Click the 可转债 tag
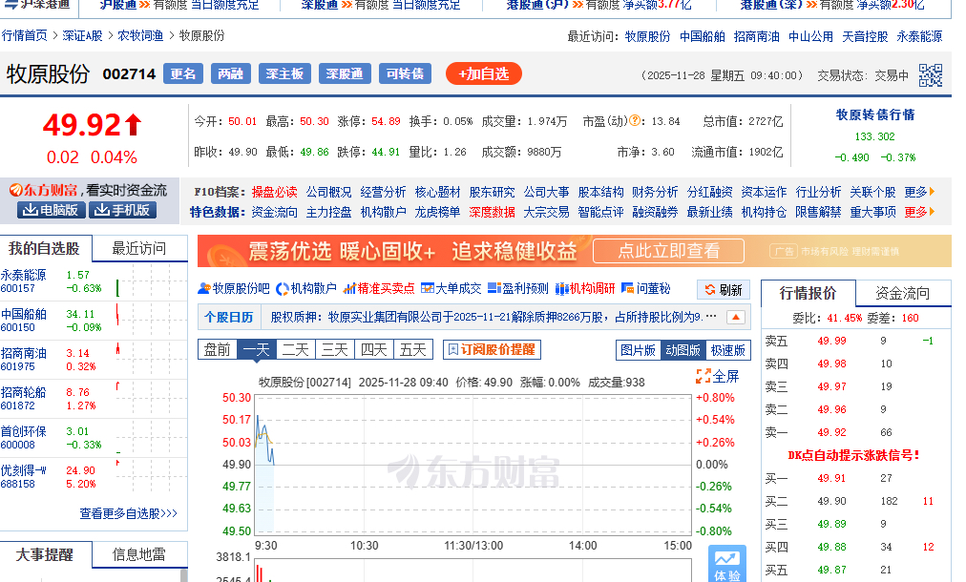966x582 pixels. click(x=405, y=73)
